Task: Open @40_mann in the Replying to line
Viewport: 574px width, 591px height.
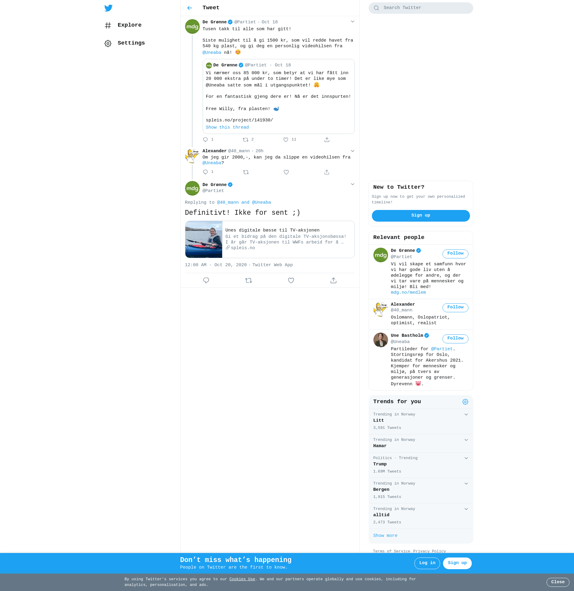Action: tap(228, 202)
